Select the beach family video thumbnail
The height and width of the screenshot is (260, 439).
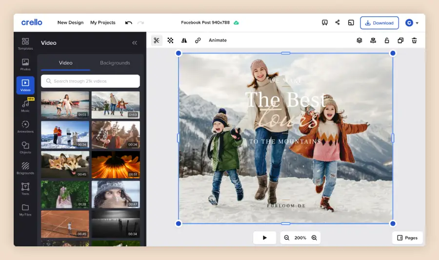65,105
